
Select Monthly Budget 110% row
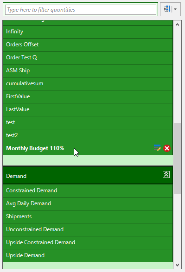[x=88, y=148]
